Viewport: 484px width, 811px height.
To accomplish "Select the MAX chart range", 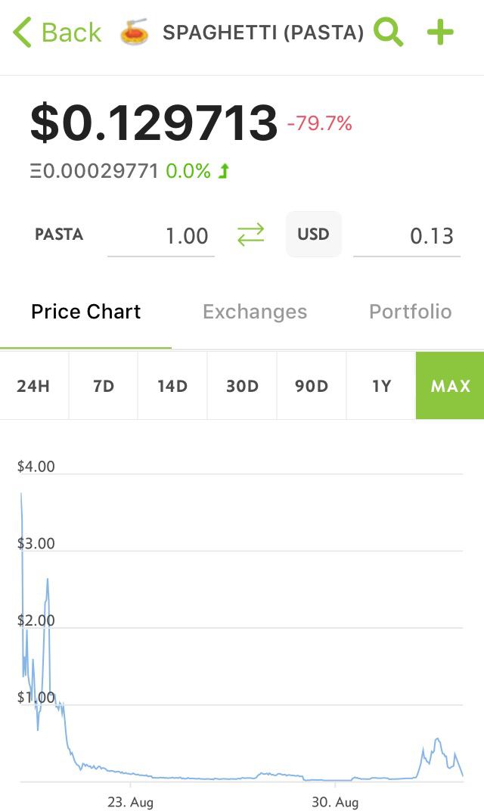I will 450,386.
